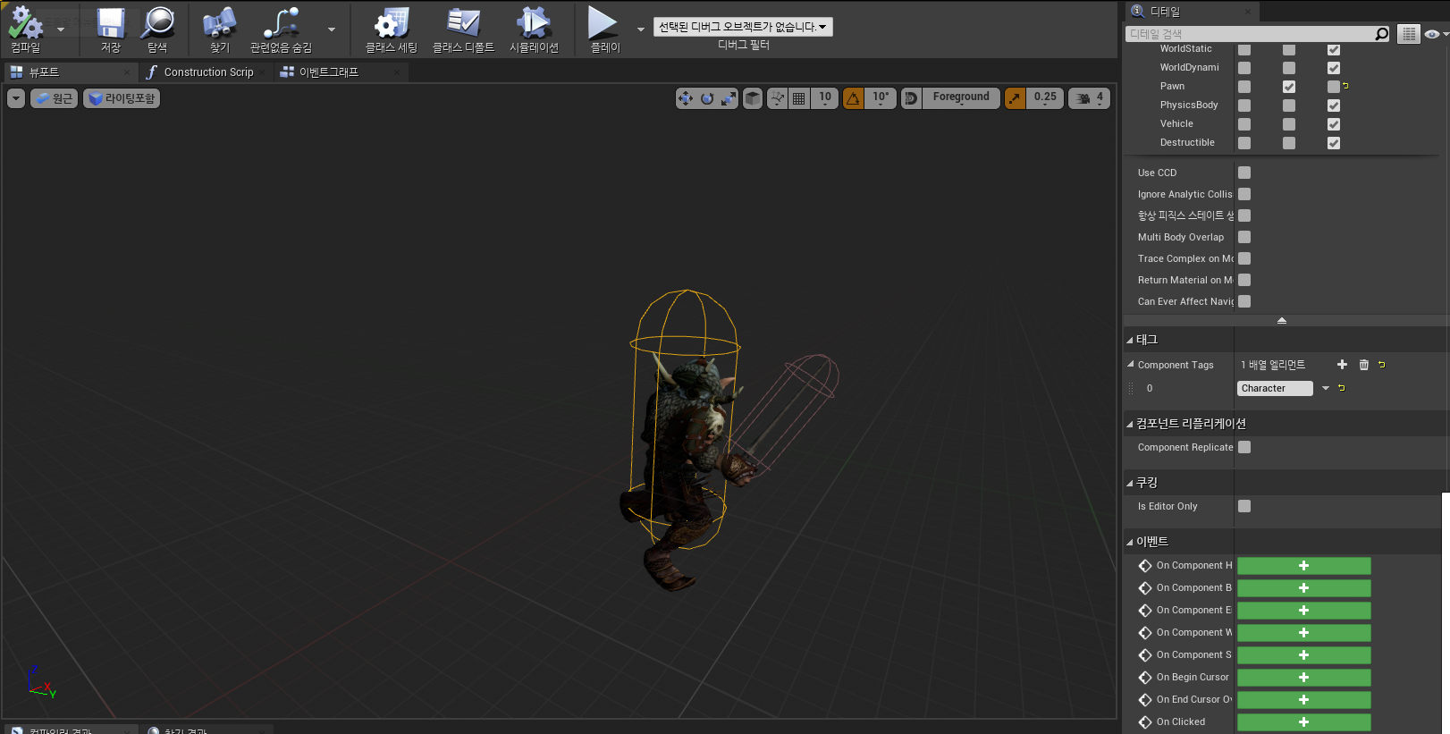The height and width of the screenshot is (734, 1450).
Task: Open the 라이팅포함 (Lit) view mode menu
Action: coord(122,98)
